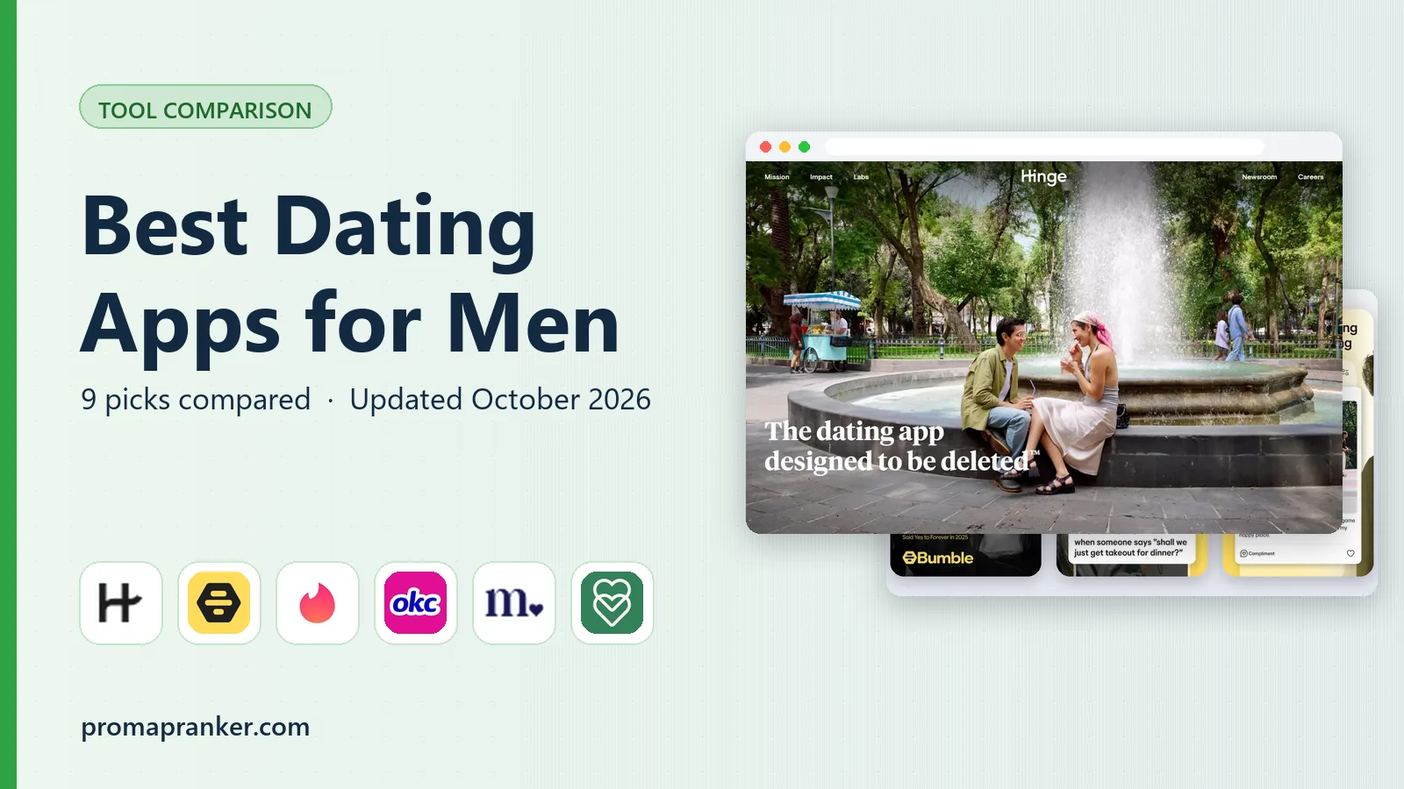1404x789 pixels.
Task: Click the Bumble logo thumbnail card
Action: tap(965, 555)
